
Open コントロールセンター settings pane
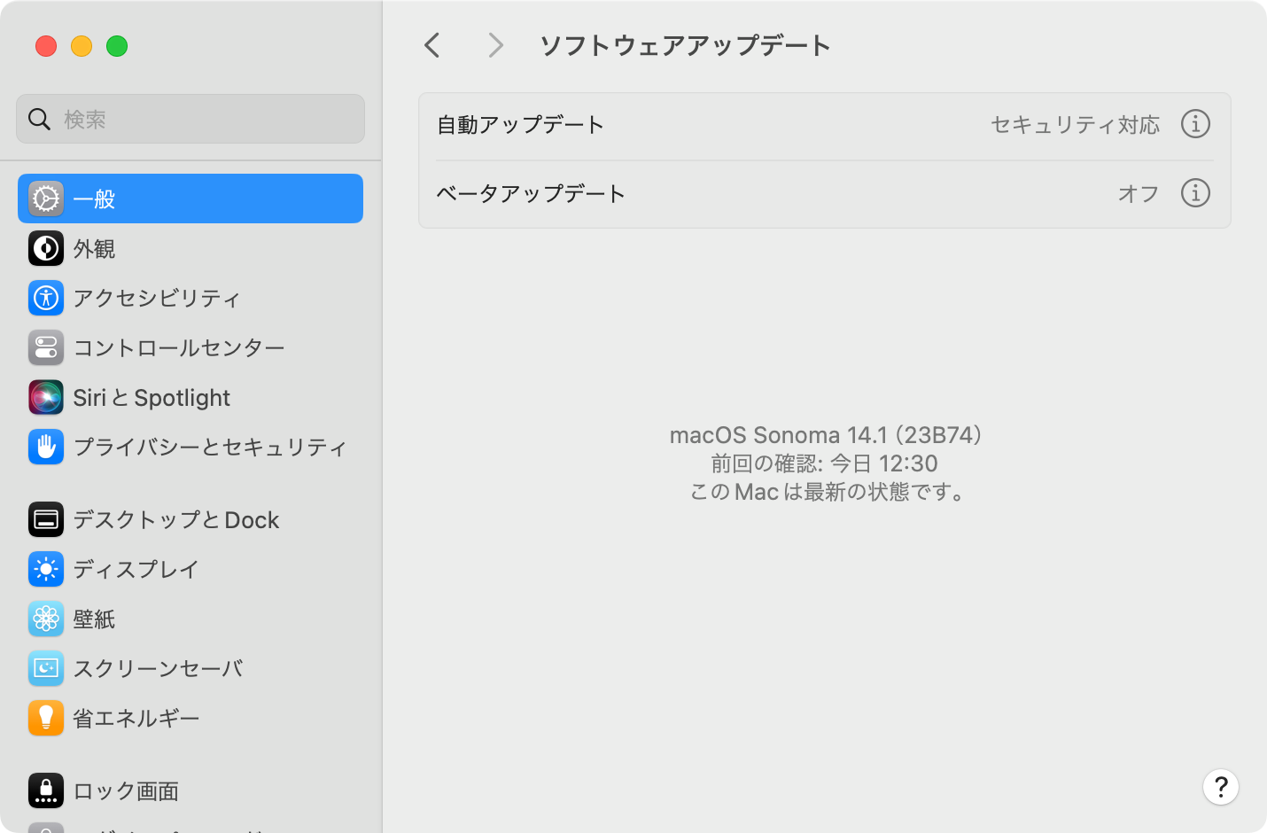point(190,347)
